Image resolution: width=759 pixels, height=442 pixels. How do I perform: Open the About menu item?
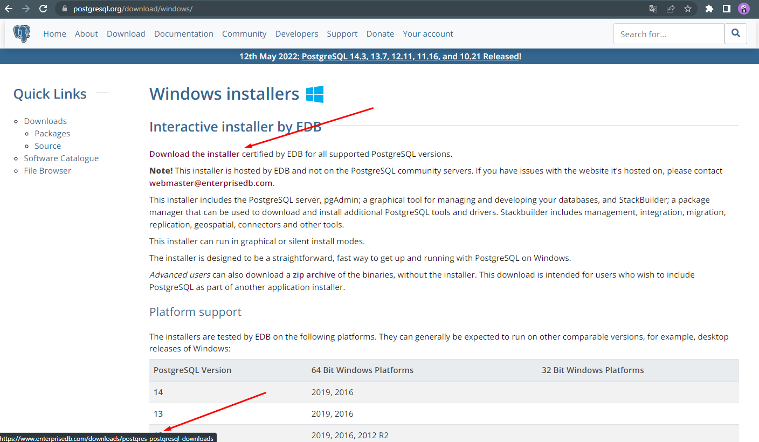[86, 33]
